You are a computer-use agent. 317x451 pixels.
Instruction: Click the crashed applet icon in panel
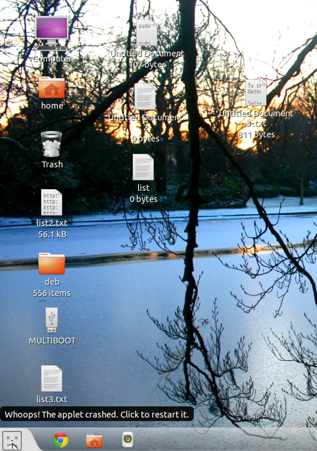point(12,440)
